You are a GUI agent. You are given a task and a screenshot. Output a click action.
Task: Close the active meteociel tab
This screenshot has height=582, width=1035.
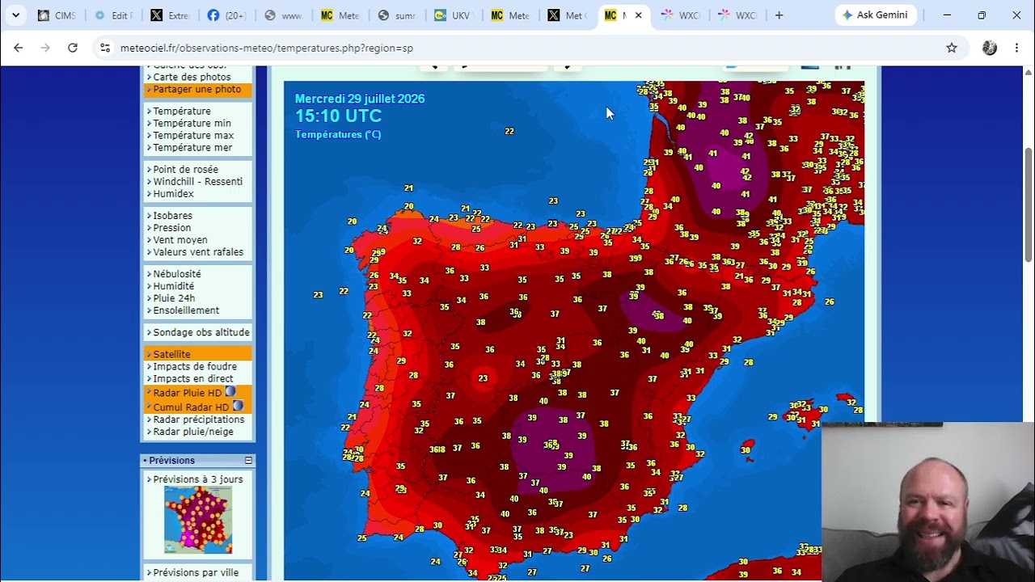point(638,15)
